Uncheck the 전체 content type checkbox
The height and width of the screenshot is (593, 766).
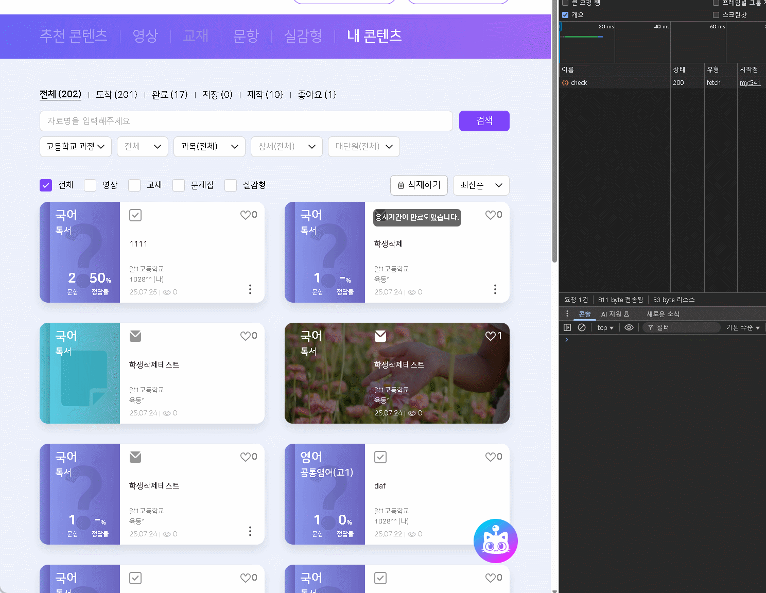pyautogui.click(x=46, y=185)
